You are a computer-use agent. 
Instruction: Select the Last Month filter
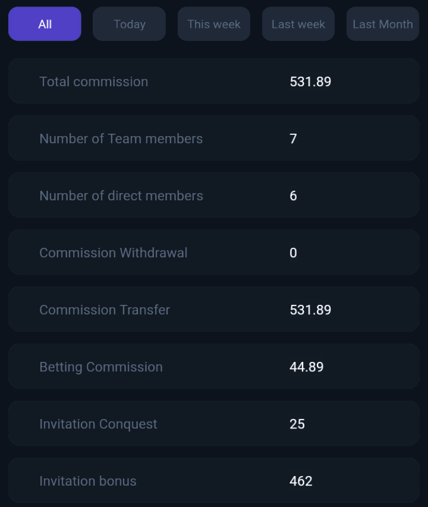pyautogui.click(x=383, y=24)
